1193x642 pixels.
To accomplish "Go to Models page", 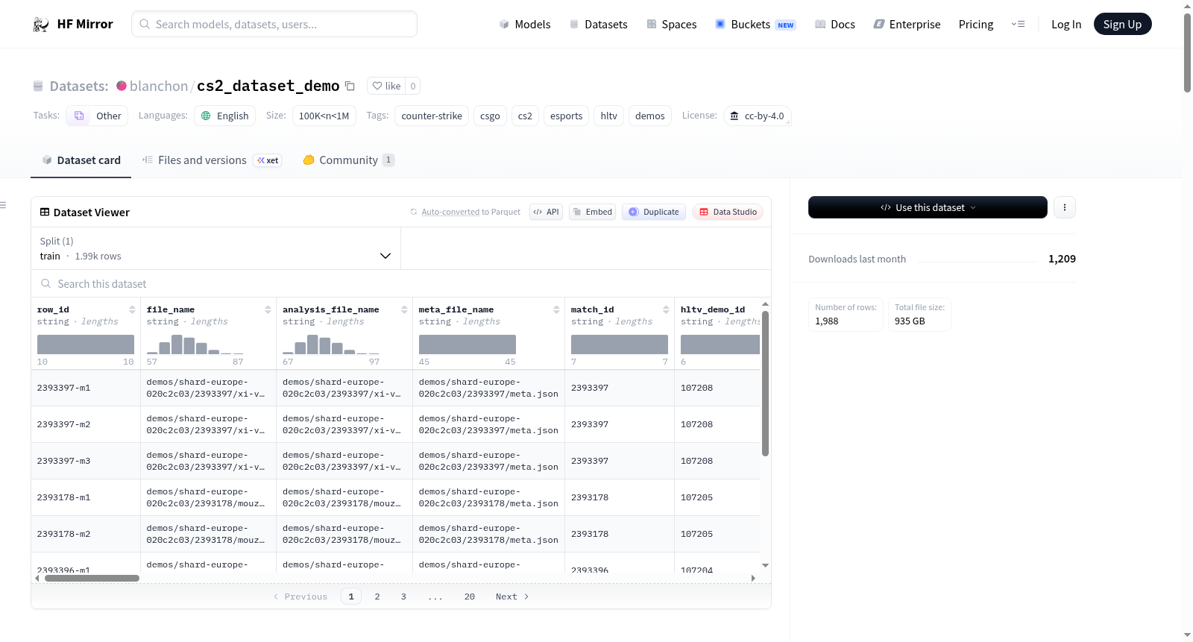I will (525, 25).
